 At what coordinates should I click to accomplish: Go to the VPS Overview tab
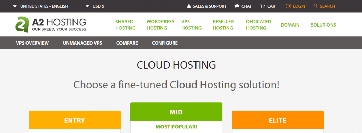tap(32, 43)
